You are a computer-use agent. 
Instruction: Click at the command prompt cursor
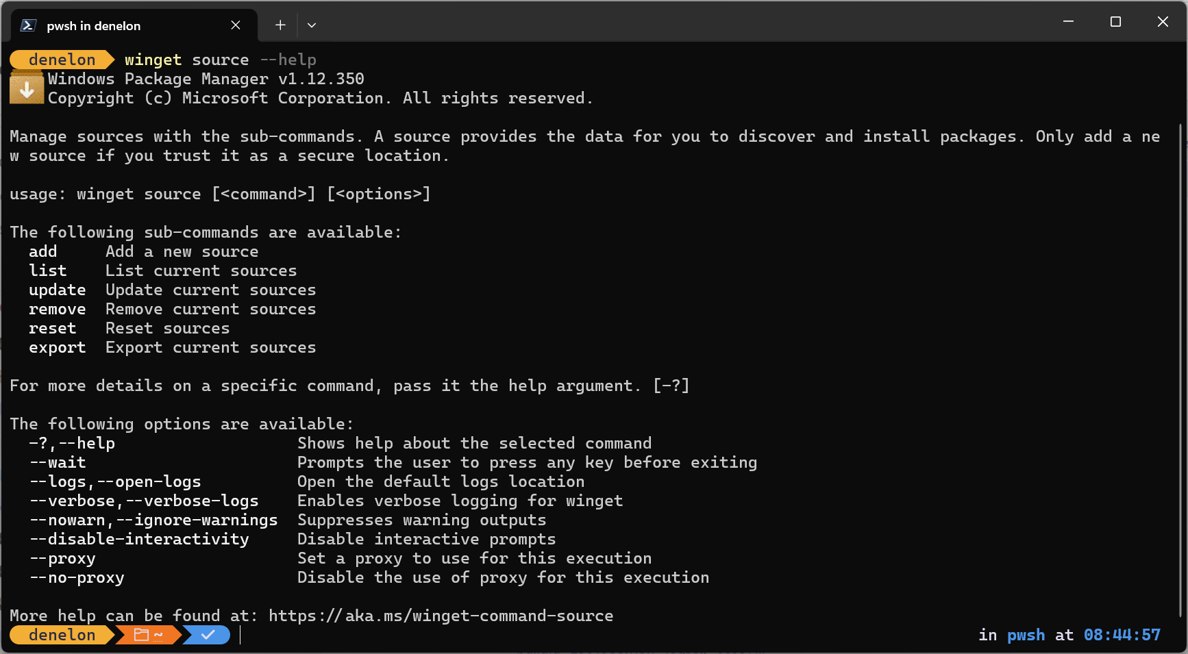tap(240, 635)
